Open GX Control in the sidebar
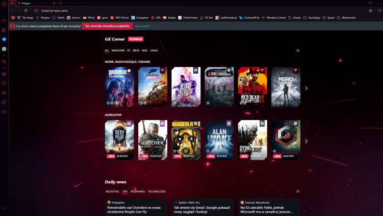Image resolution: width=383 pixels, height=216 pixels. pos(4,21)
